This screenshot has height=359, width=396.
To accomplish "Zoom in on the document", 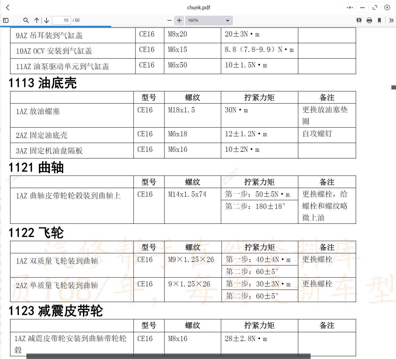I will (179, 20).
